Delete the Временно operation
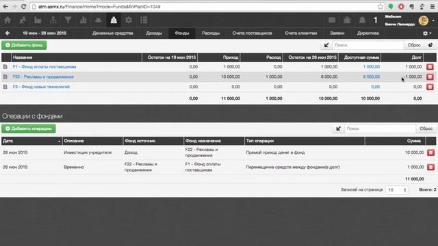The image size is (438, 246). [x=430, y=167]
